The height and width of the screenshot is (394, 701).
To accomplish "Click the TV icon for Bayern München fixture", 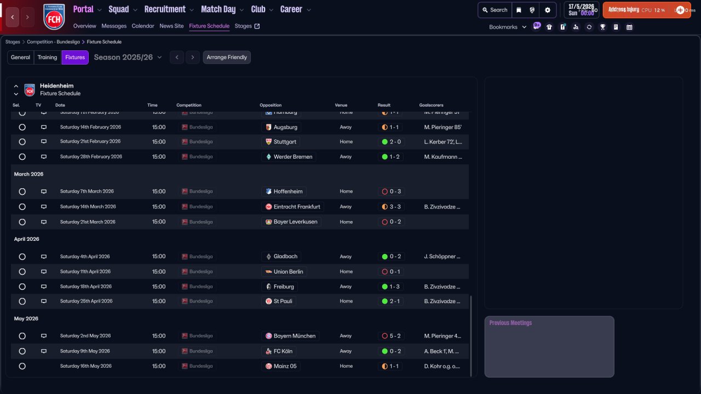I will [x=44, y=336].
